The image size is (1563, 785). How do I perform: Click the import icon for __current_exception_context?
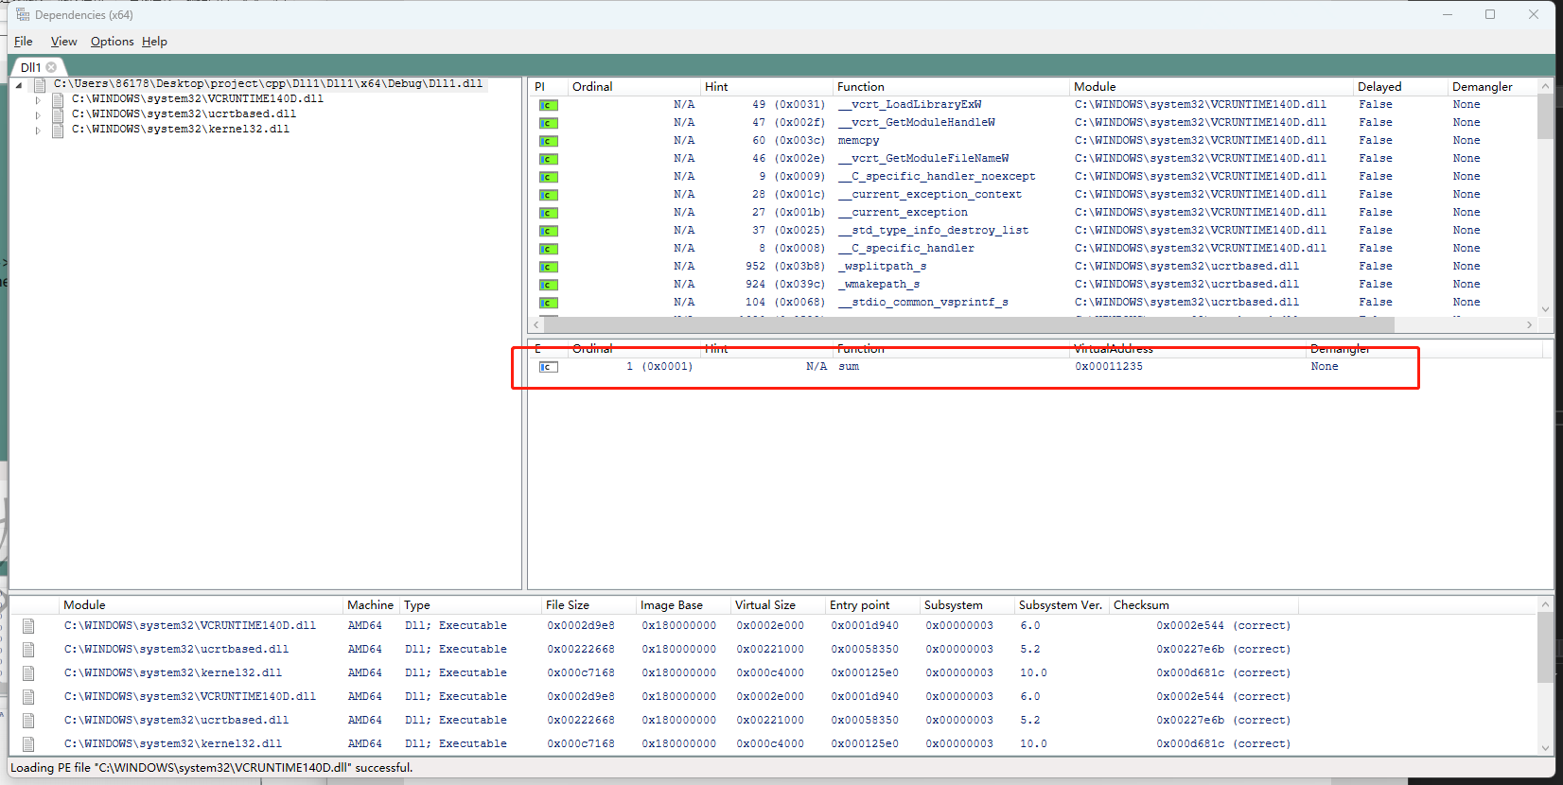[549, 195]
